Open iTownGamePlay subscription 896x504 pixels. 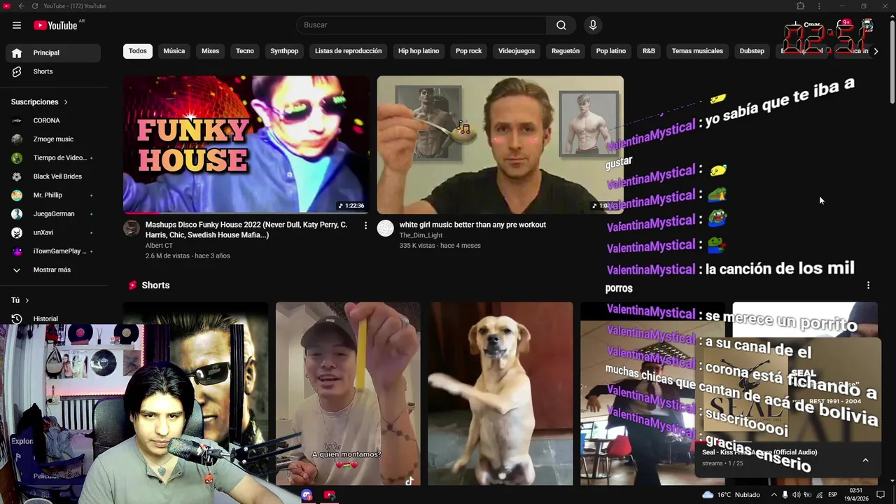coord(53,251)
